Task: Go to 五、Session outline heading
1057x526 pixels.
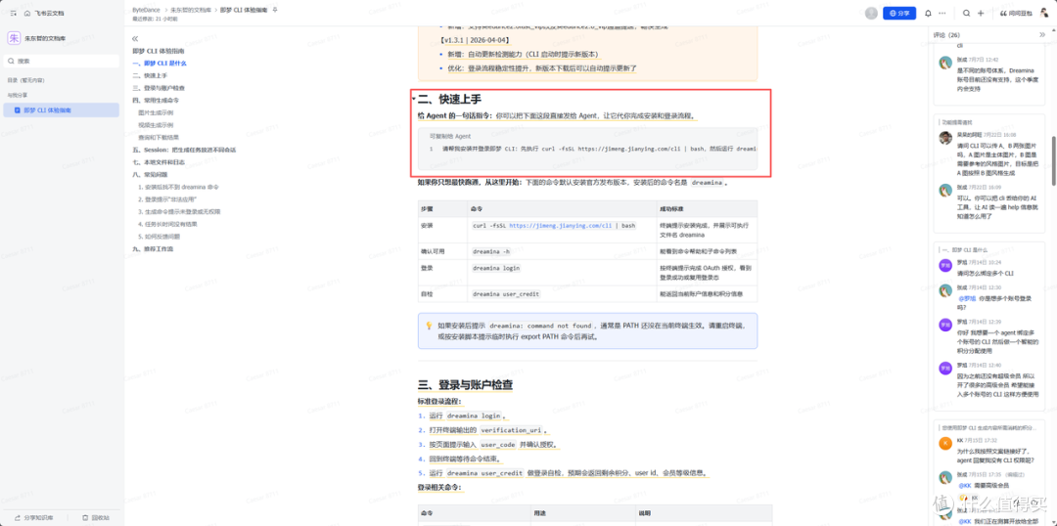Action: [184, 150]
